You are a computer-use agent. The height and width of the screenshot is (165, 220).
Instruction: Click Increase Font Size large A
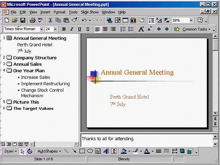141,29
